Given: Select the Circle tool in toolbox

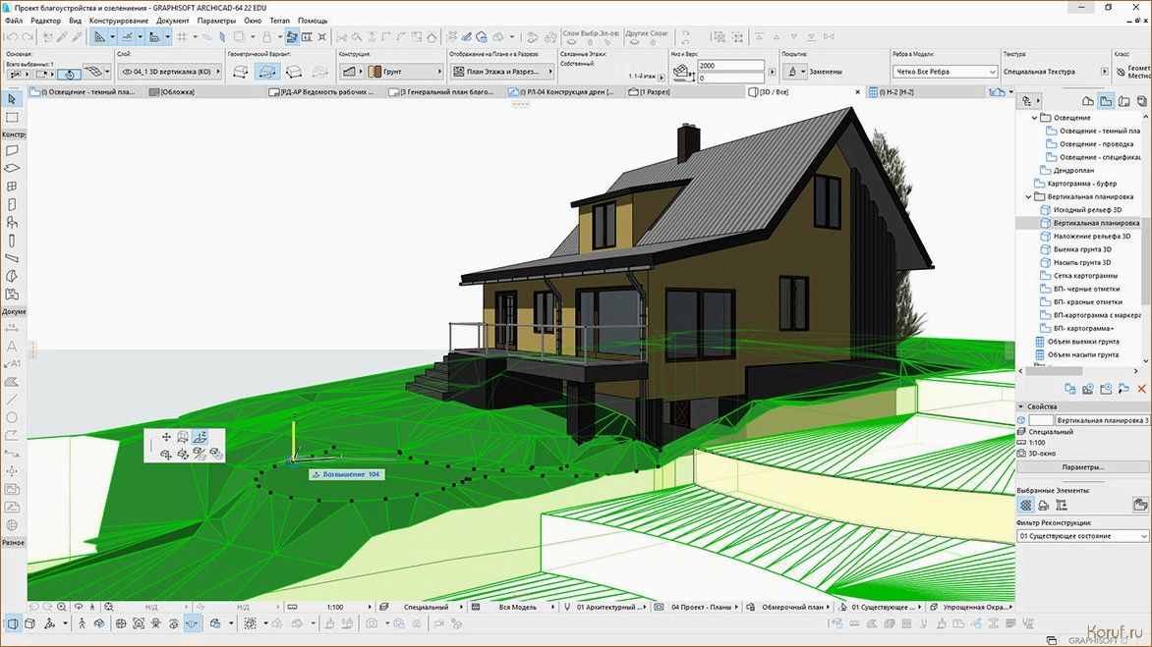Looking at the screenshot, I should point(12,417).
